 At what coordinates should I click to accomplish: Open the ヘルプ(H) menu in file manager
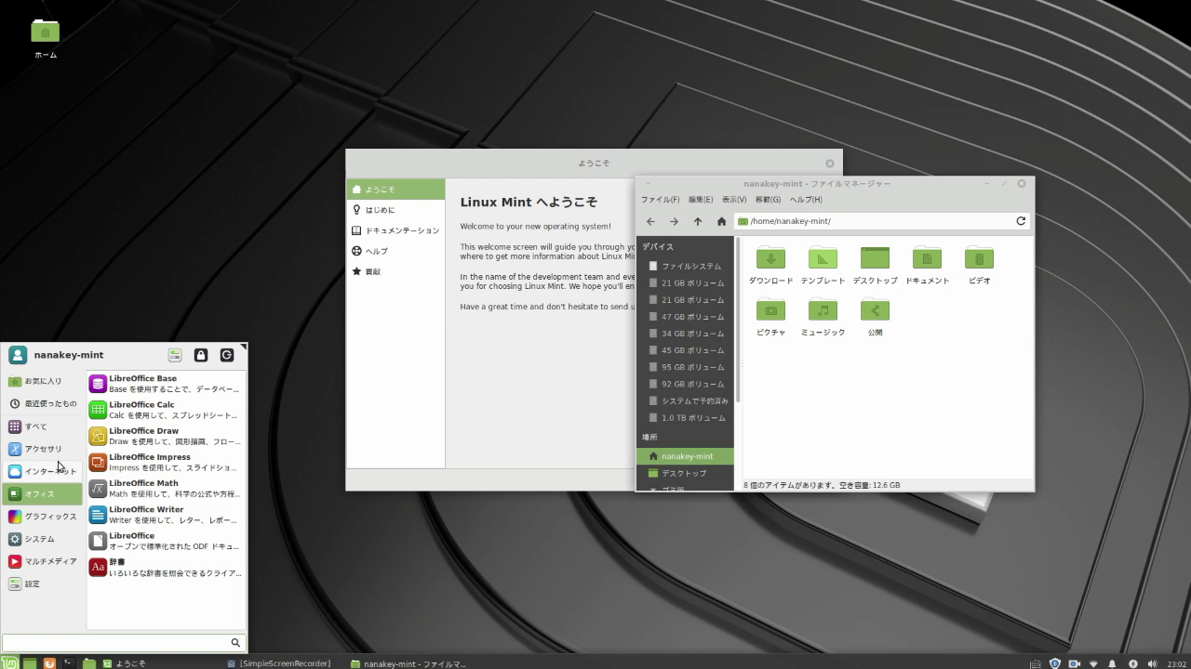(806, 200)
